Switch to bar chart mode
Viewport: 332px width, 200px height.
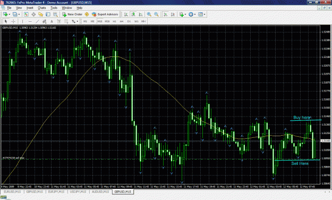tap(126, 14)
